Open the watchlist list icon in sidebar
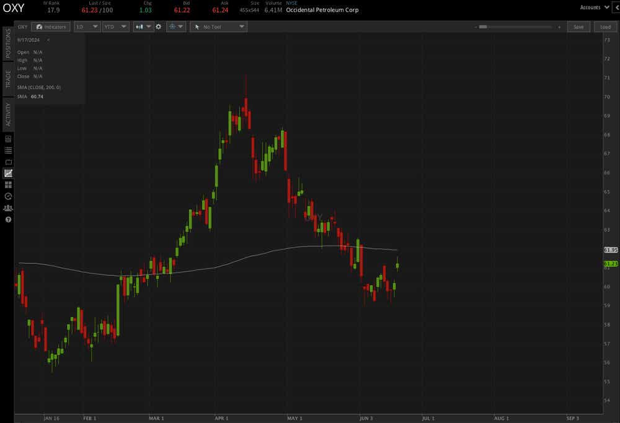This screenshot has width=620, height=423. tap(8, 150)
